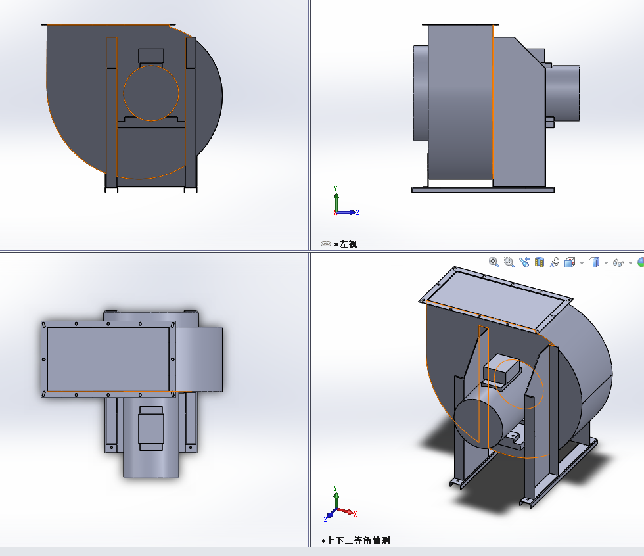Expand the View Orientation dropdown arrow
This screenshot has height=556, width=644.
click(x=582, y=263)
